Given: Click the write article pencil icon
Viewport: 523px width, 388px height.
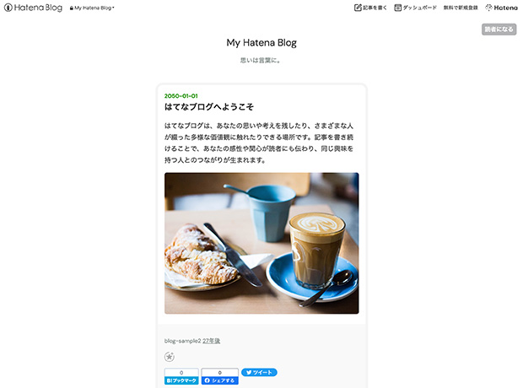Looking at the screenshot, I should coord(358,8).
